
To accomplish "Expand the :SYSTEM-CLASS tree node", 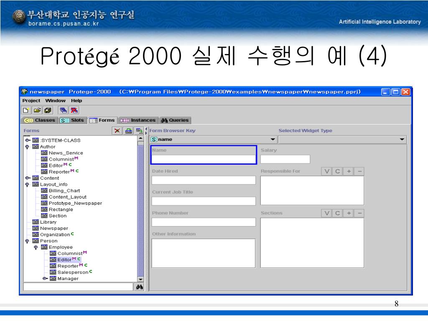I will click(x=27, y=140).
